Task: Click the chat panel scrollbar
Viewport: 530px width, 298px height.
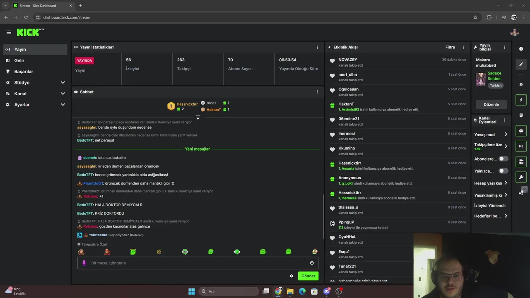Action: [x=323, y=217]
